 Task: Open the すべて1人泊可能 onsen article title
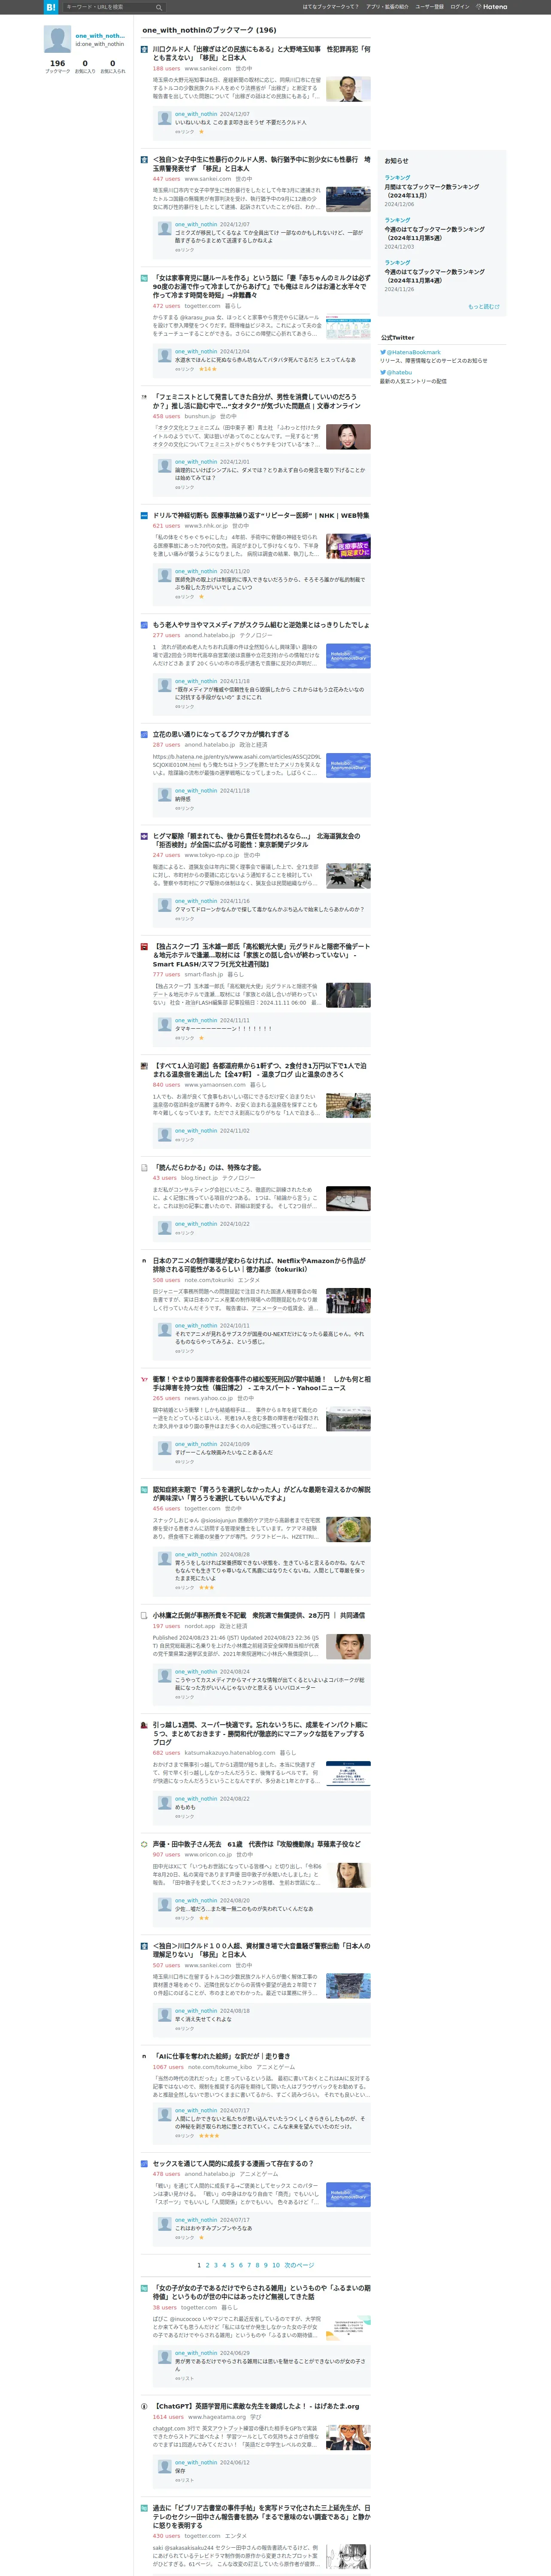261,1070
